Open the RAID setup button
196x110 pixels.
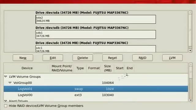142,58
